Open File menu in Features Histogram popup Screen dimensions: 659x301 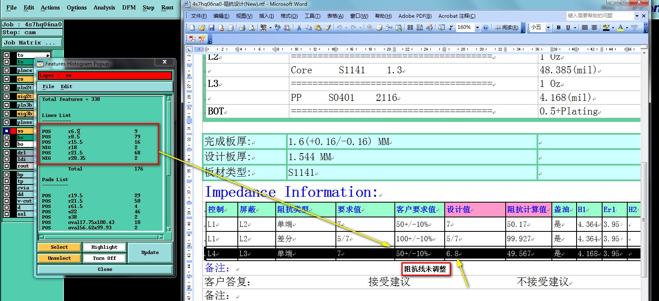tap(48, 86)
